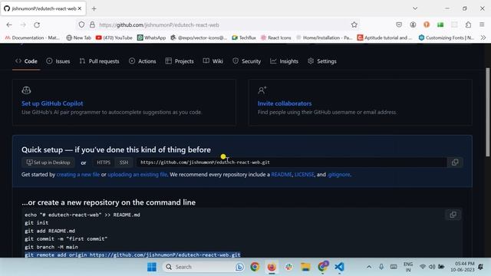This screenshot has width=491, height=276.
Task: Open Firefox from the taskbar
Action: [272, 267]
